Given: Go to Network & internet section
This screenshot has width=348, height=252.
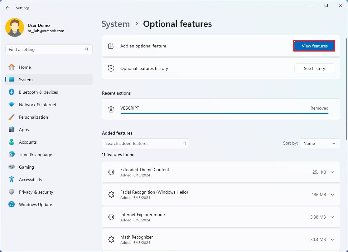Looking at the screenshot, I should [x=37, y=105].
